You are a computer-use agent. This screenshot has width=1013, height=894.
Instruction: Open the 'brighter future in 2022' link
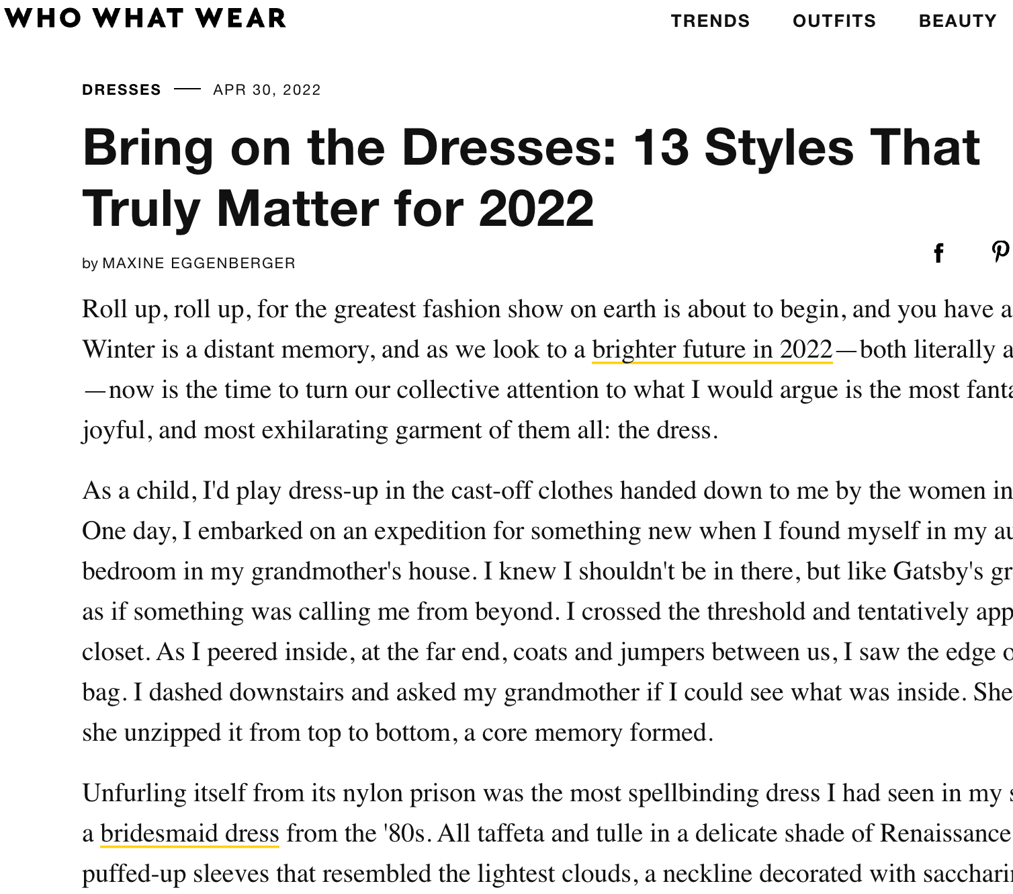[x=711, y=349]
